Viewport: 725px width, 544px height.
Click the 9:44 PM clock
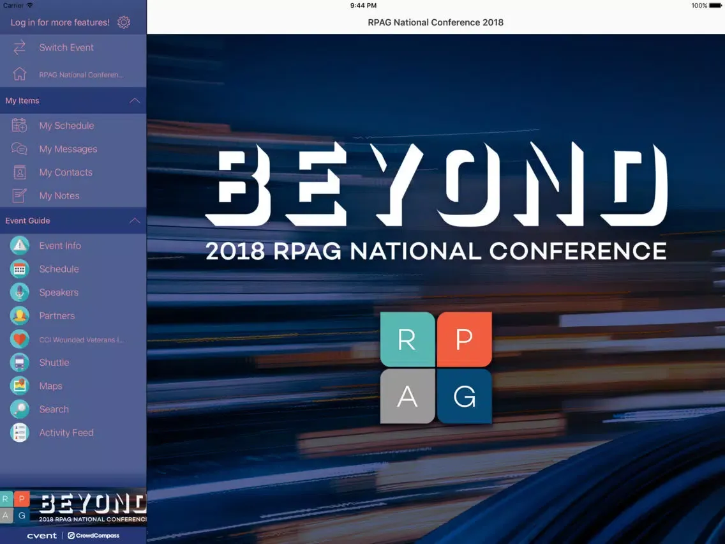363,6
